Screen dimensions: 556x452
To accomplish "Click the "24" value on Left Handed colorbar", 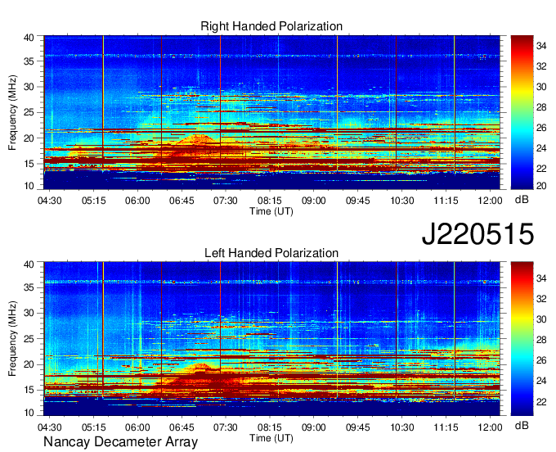I will pyautogui.click(x=541, y=382).
